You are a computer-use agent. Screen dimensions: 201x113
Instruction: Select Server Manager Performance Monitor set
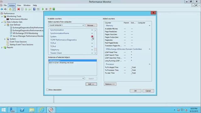point(28,36)
